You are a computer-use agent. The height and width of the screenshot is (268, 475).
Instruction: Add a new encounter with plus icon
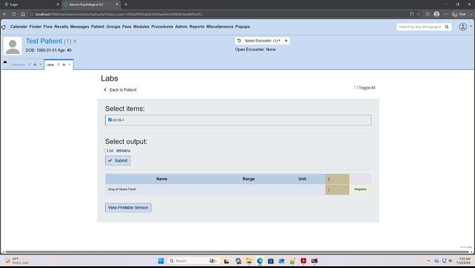[x=286, y=41]
